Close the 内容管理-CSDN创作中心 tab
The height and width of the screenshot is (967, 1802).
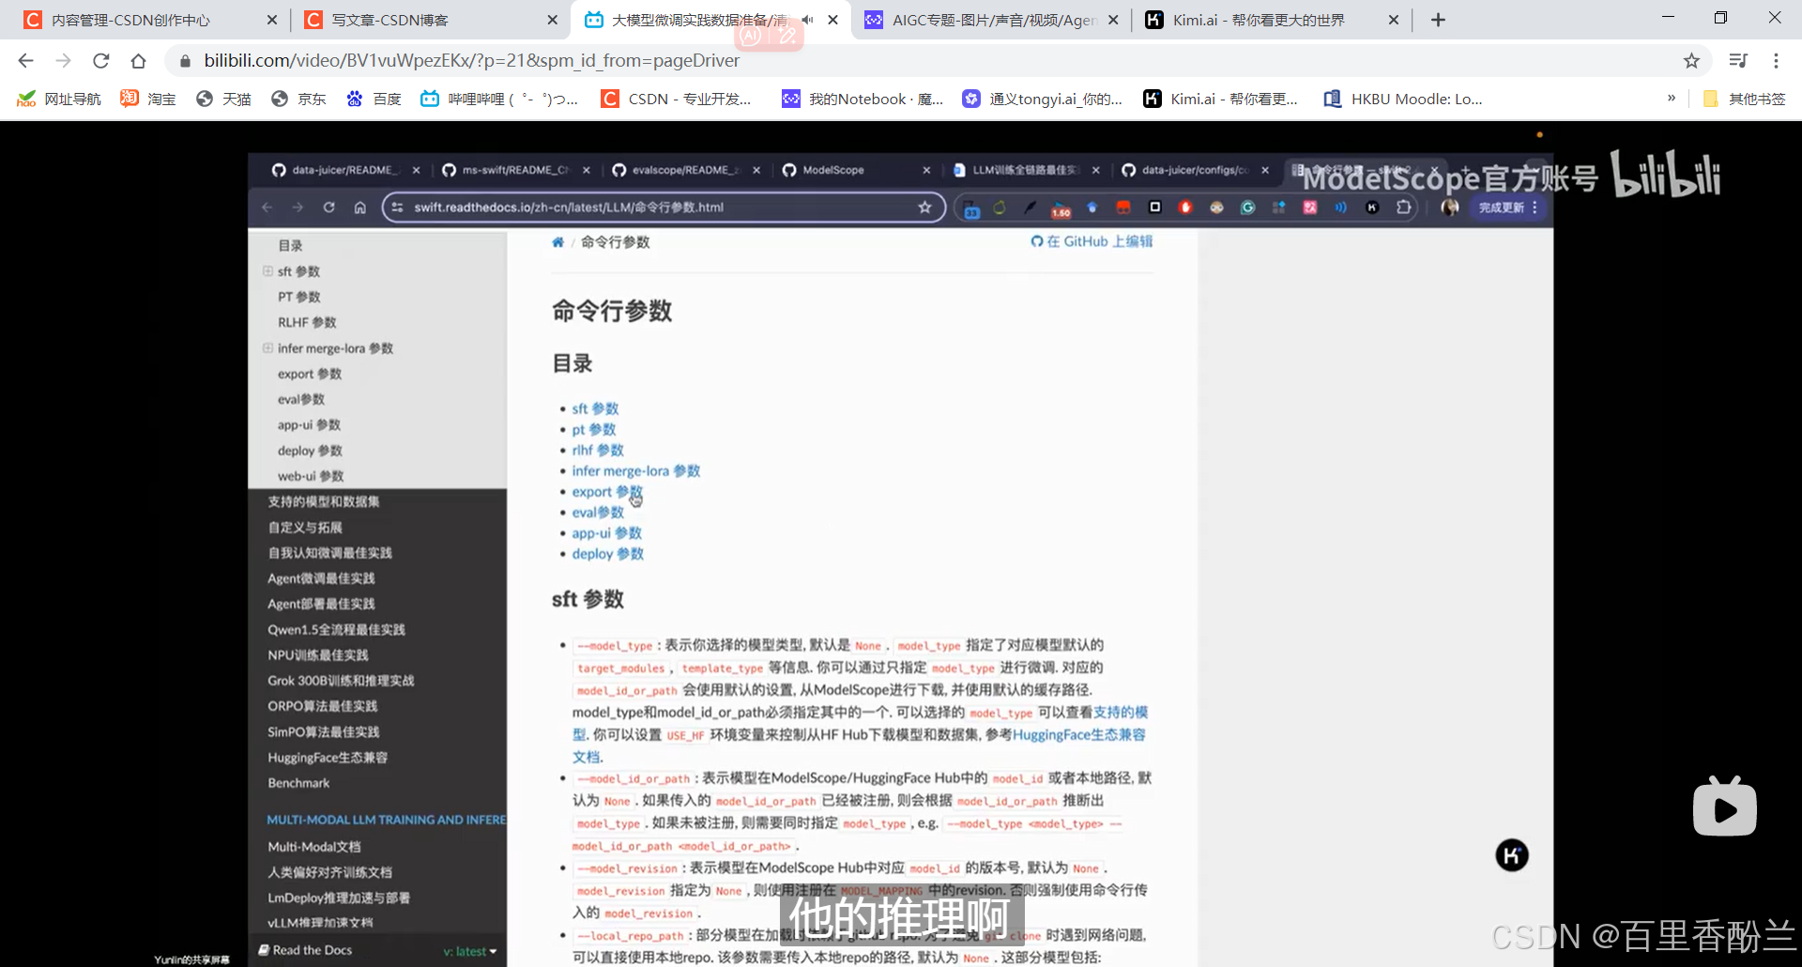[x=272, y=20]
